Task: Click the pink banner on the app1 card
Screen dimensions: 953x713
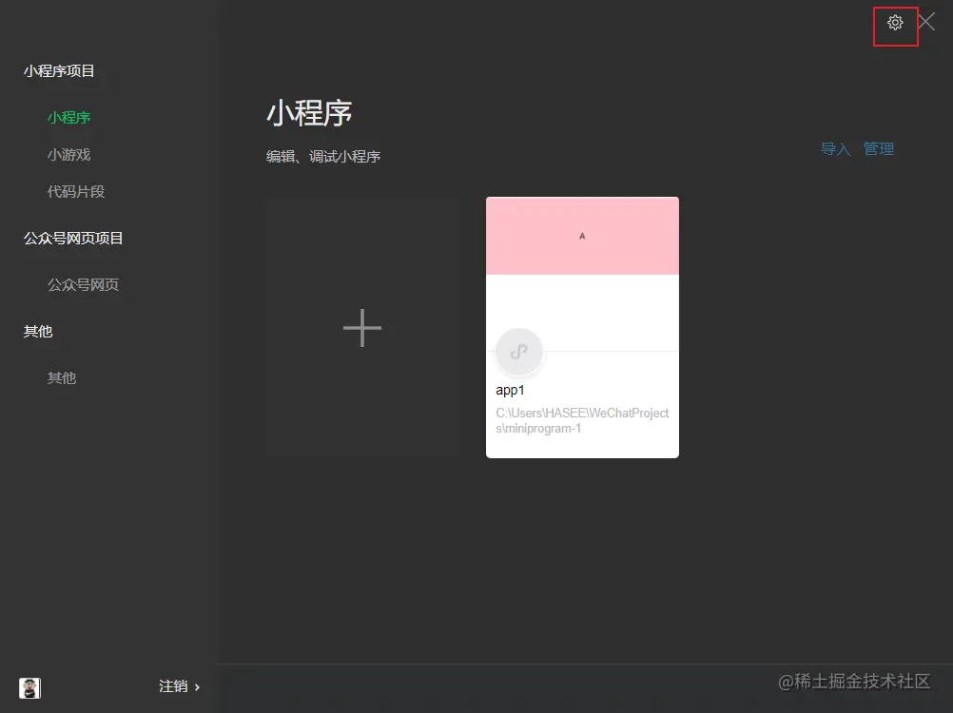Action: click(582, 233)
